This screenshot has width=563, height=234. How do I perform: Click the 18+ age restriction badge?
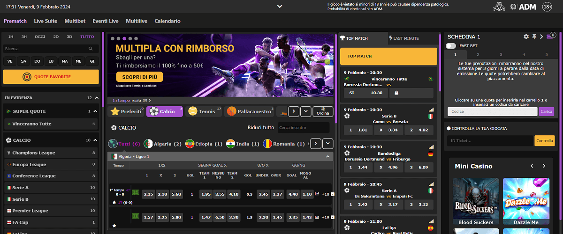click(x=547, y=7)
